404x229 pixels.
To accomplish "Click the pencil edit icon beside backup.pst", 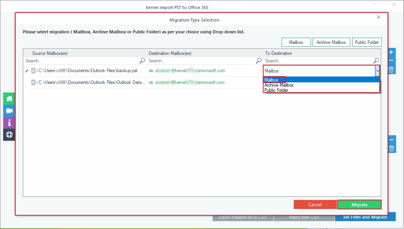I will tap(27, 71).
